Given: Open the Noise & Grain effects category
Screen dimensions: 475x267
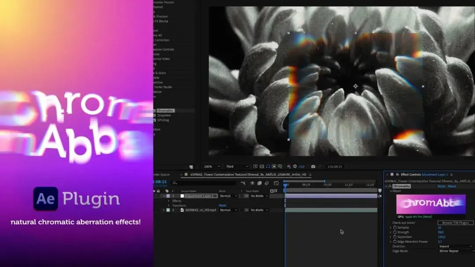Looking at the screenshot, I should 160,73.
